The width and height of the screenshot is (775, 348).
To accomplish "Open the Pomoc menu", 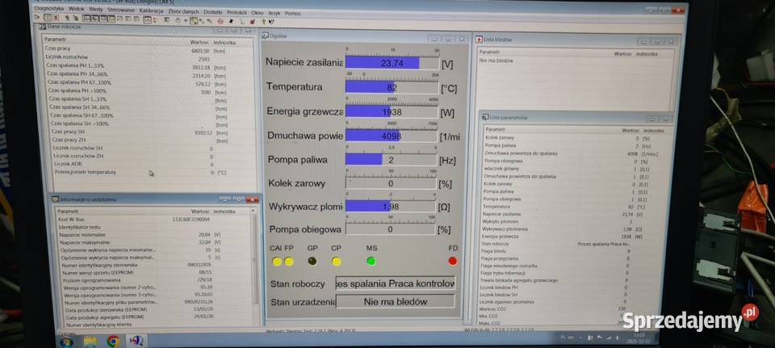I will point(293,14).
